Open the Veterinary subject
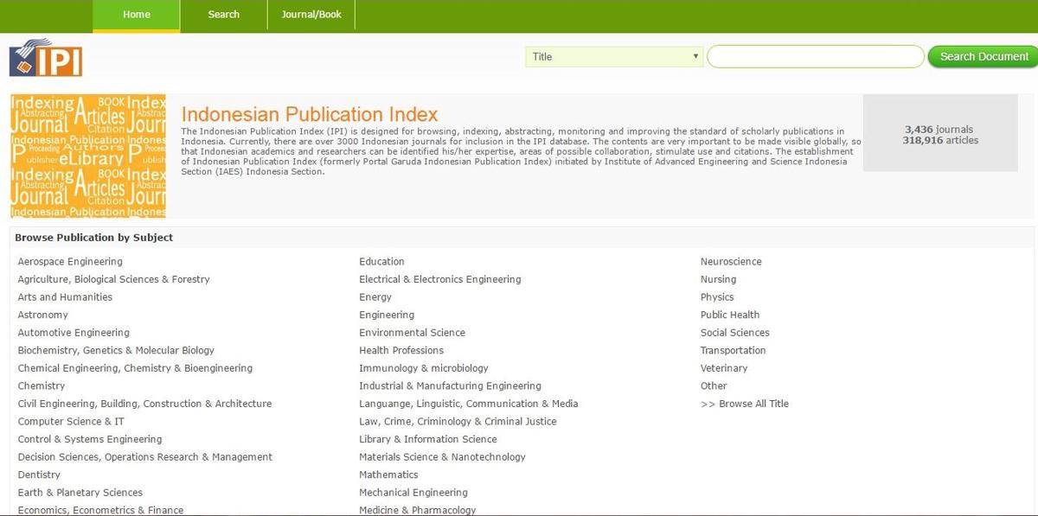The width and height of the screenshot is (1038, 516). [724, 368]
